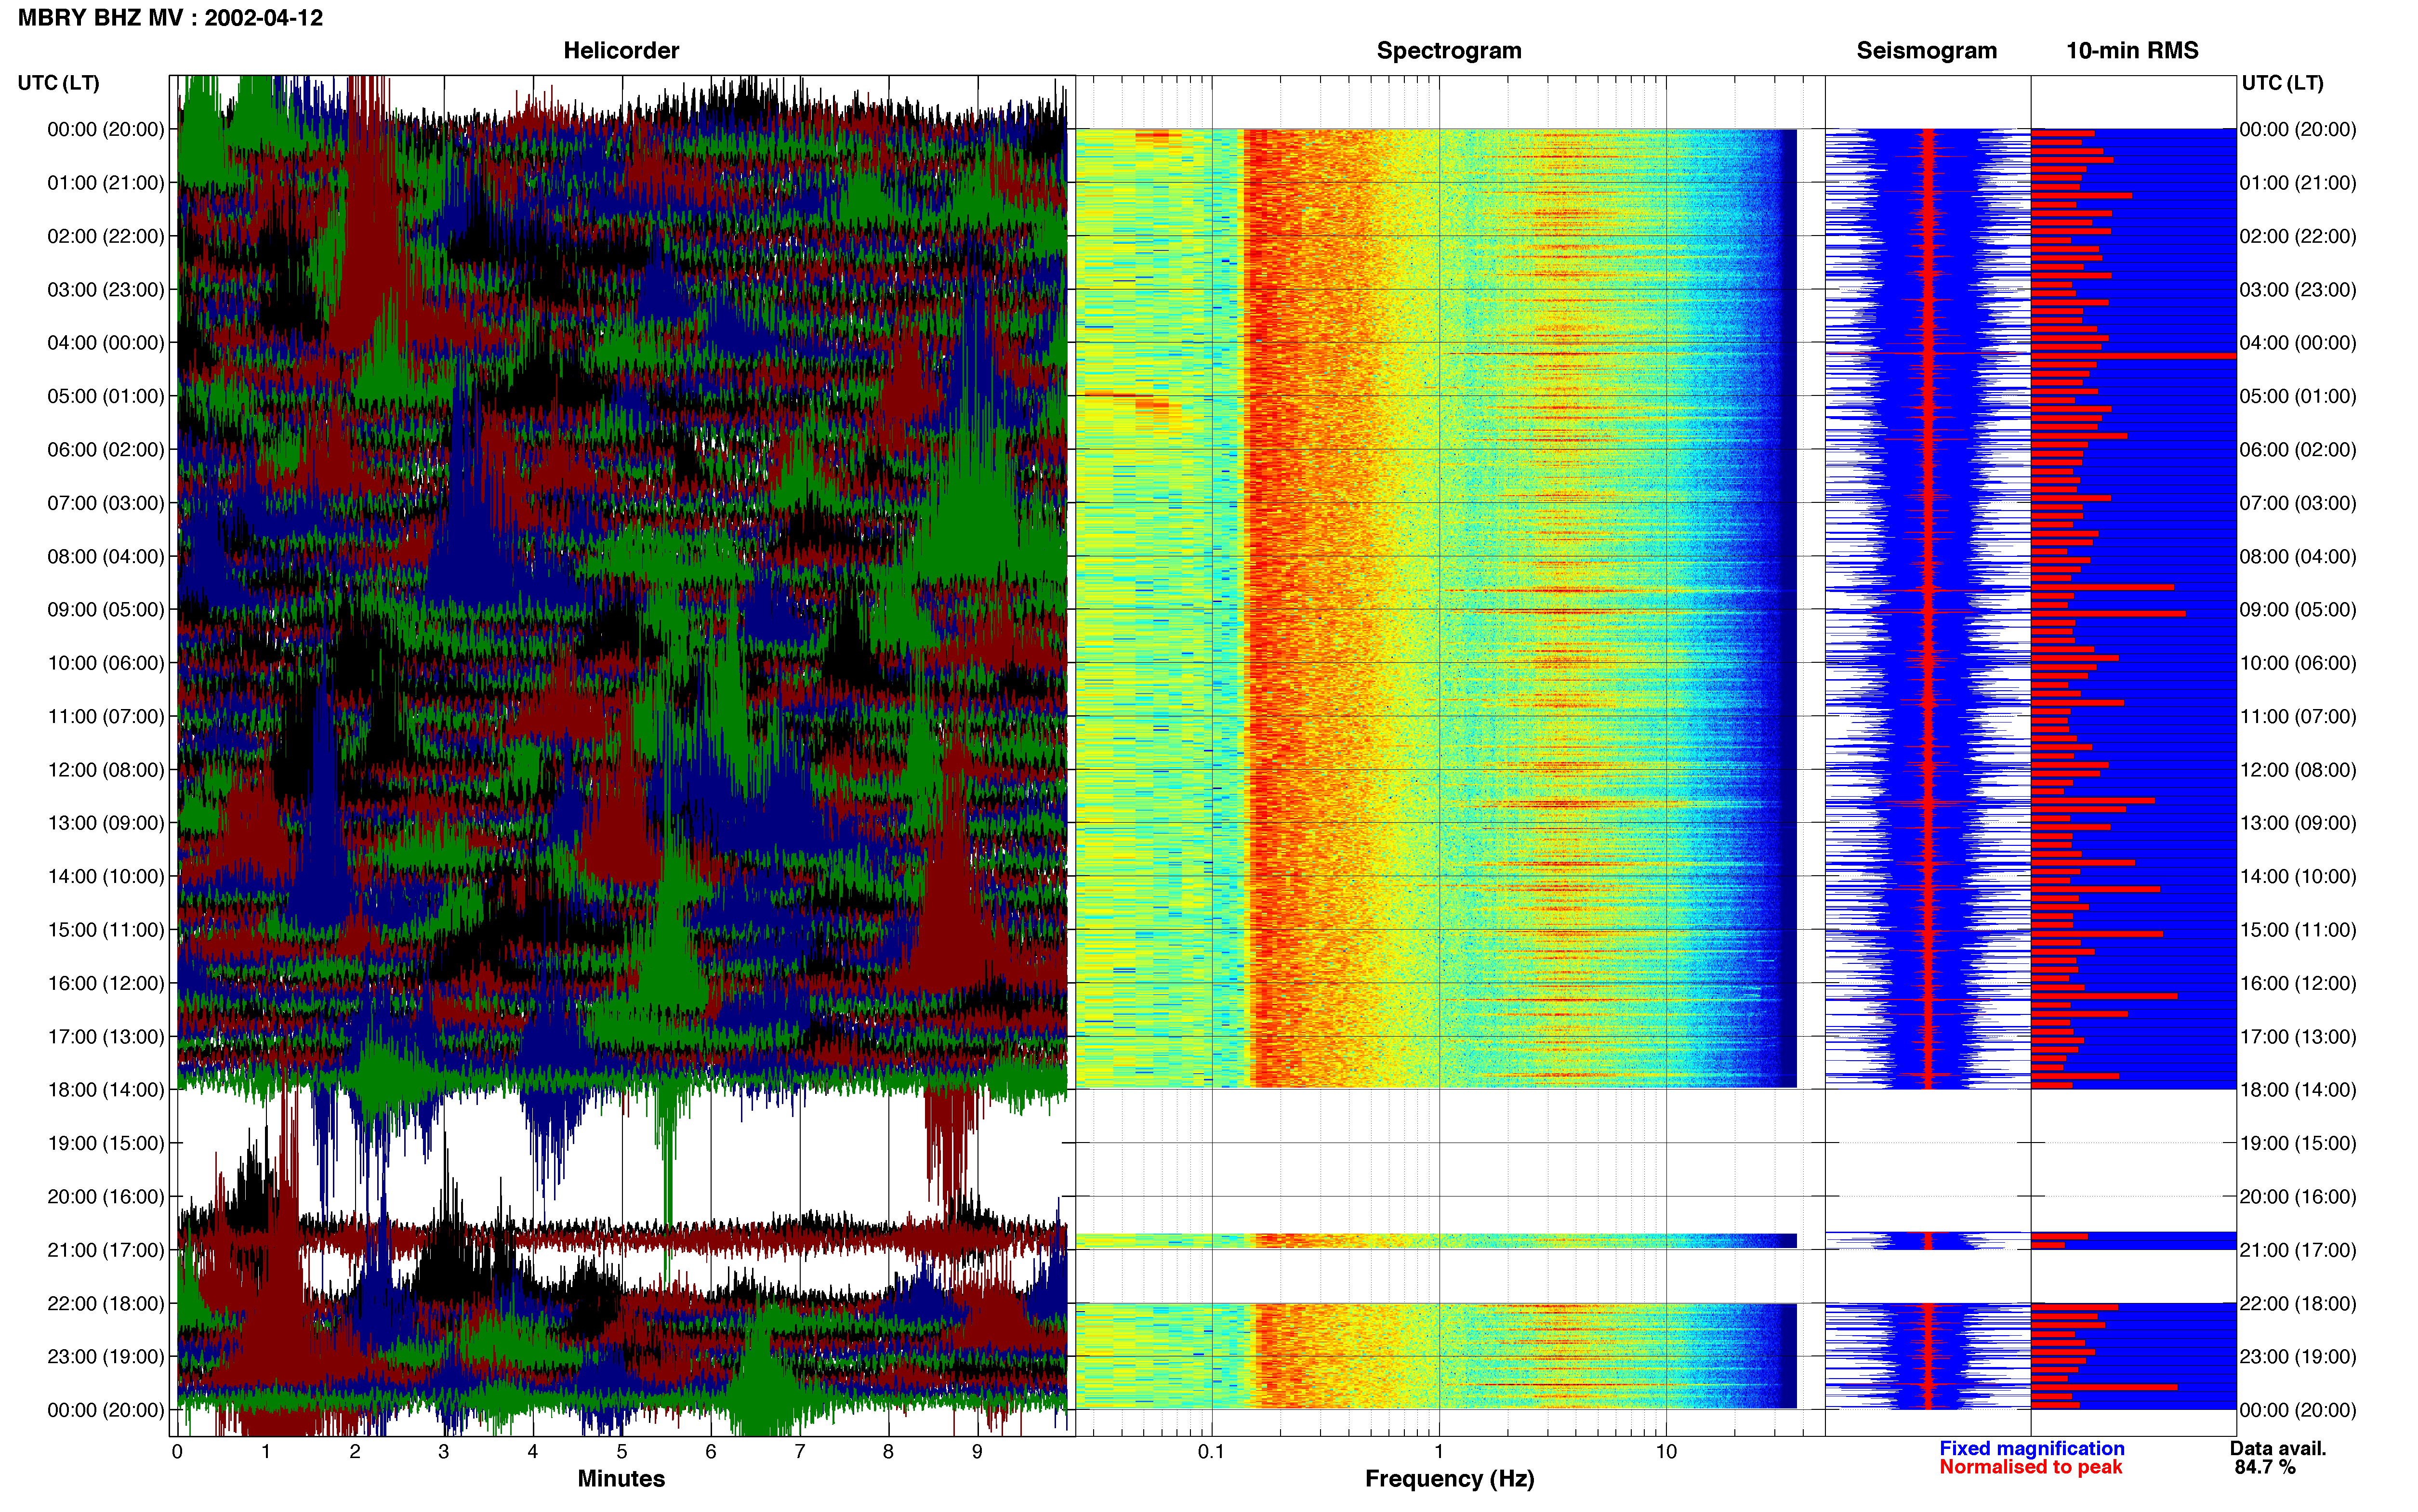Click left-axis time label 12:00 (08:00)
The width and height of the screenshot is (2418, 1512).
106,770
